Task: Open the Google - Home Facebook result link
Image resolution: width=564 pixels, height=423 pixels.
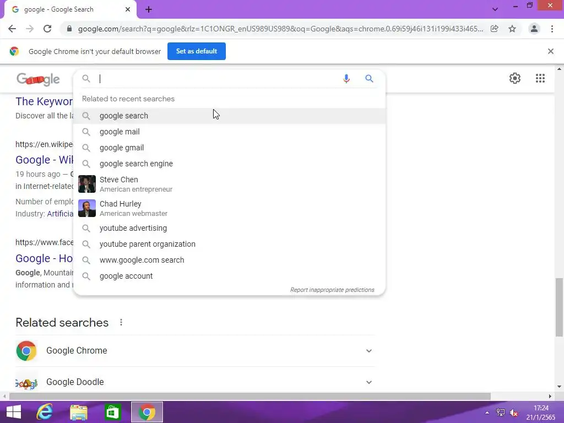Action: (44, 258)
